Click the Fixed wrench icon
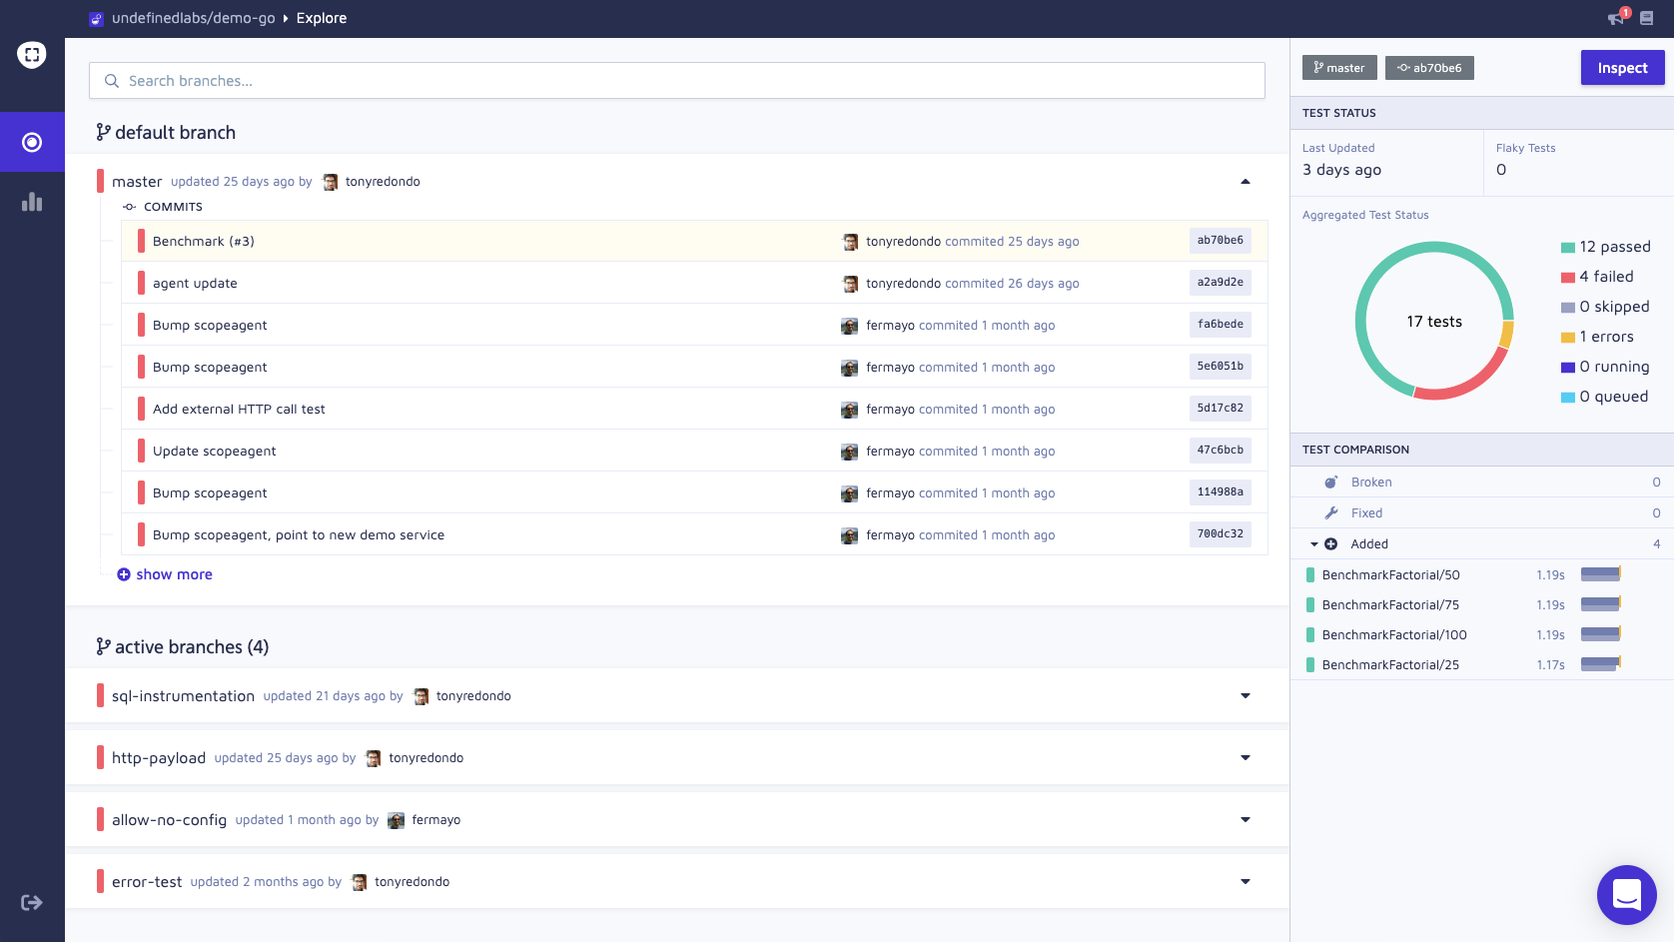Image resolution: width=1674 pixels, height=942 pixels. point(1331,513)
